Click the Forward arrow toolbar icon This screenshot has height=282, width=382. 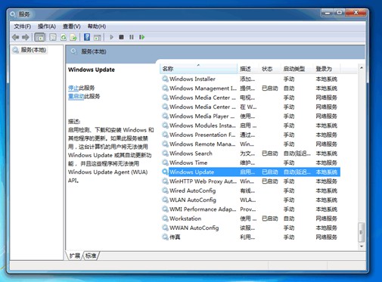click(26, 37)
